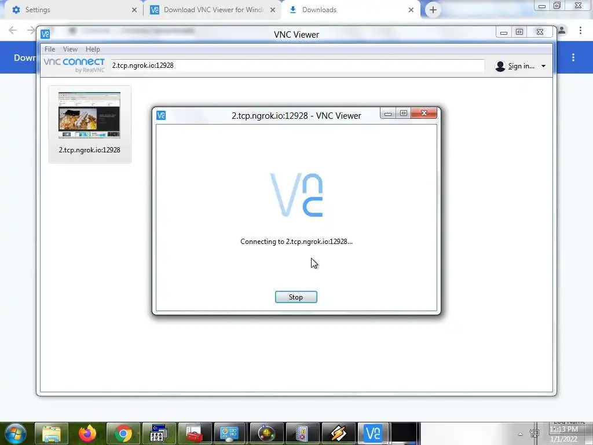Launch Firefox from the taskbar
593x445 pixels.
point(87,433)
